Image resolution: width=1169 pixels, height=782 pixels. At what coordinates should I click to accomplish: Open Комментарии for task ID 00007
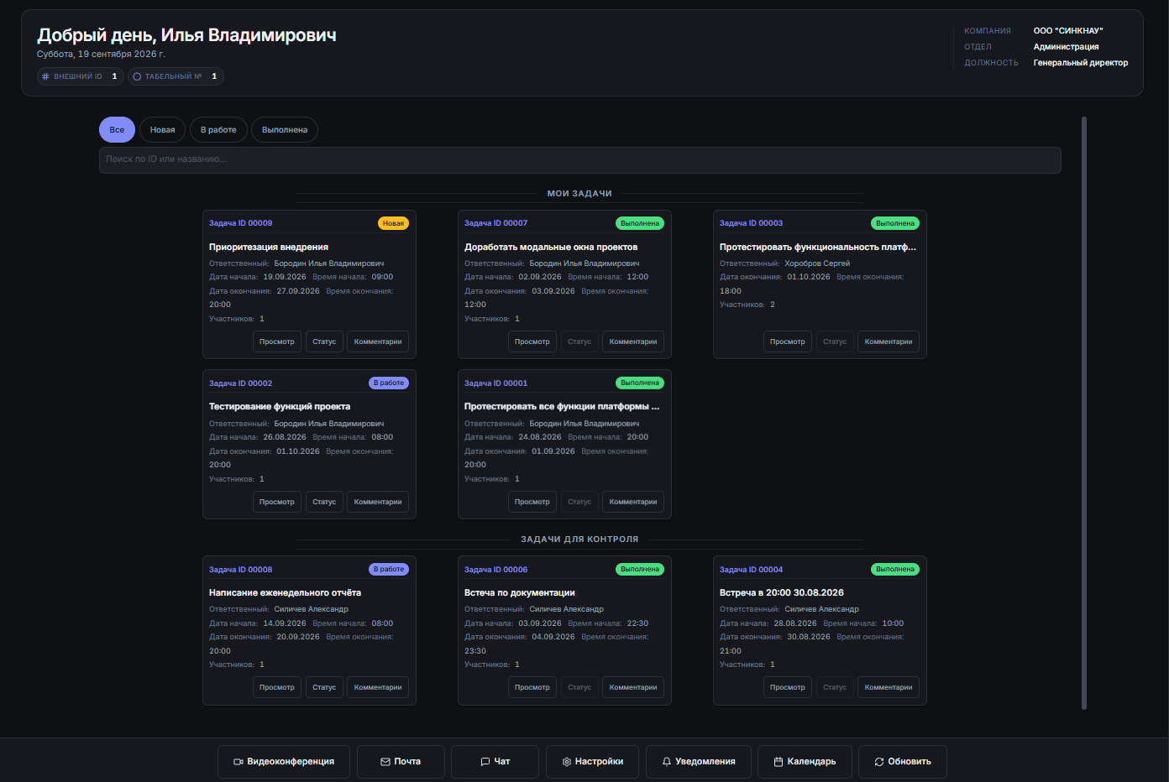coord(633,341)
